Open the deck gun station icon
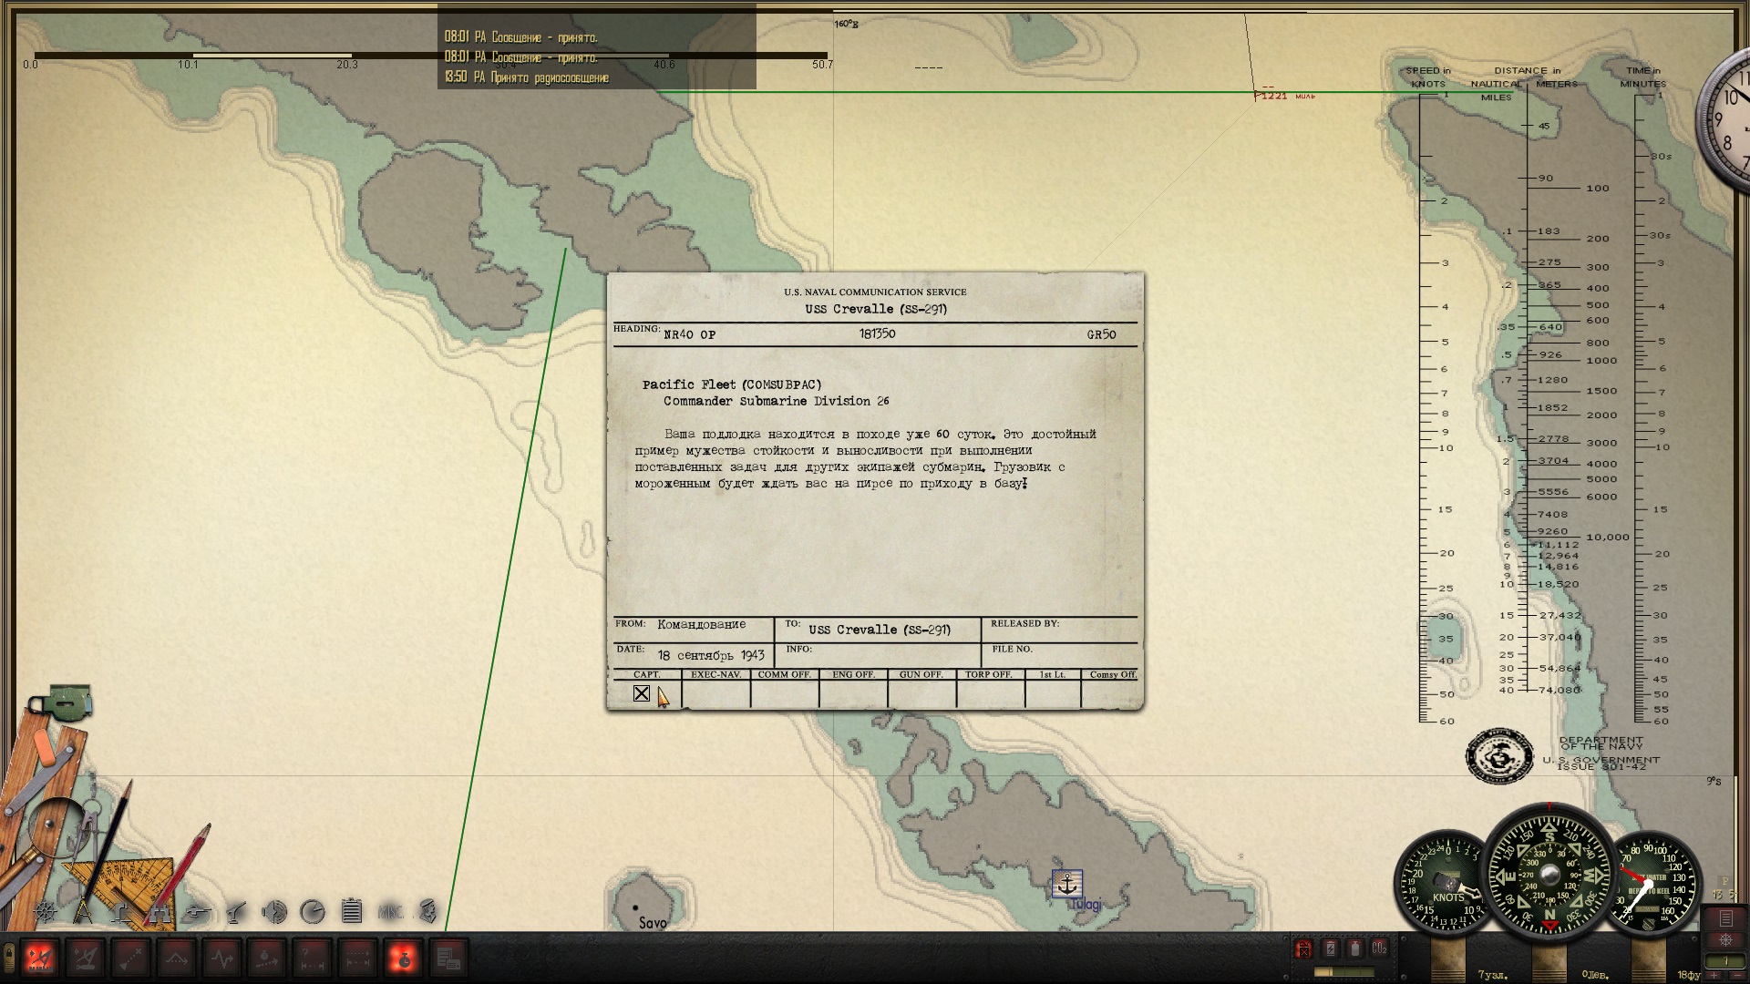This screenshot has height=984, width=1750. tap(198, 911)
